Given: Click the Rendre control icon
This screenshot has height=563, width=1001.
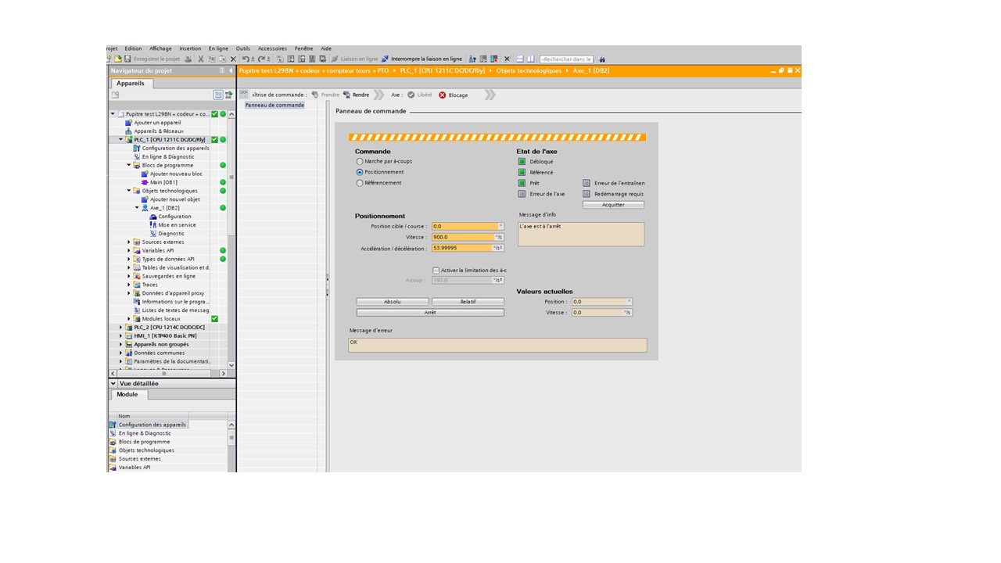Looking at the screenshot, I should [346, 95].
